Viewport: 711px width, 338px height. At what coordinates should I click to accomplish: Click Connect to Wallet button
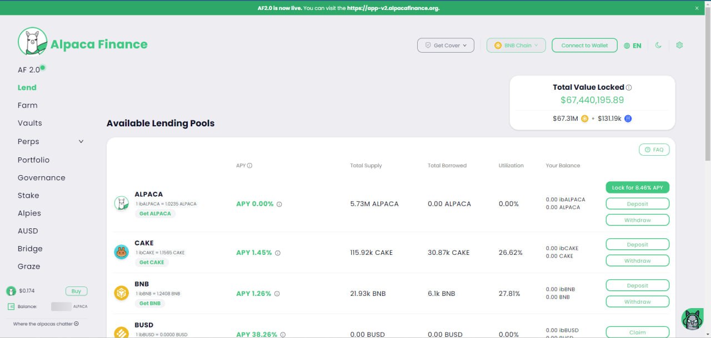point(584,45)
